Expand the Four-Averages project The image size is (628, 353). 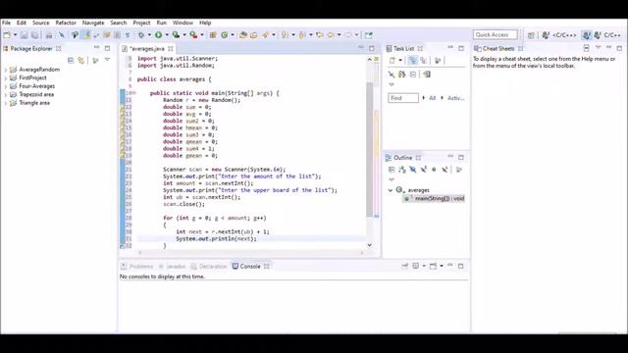point(6,86)
